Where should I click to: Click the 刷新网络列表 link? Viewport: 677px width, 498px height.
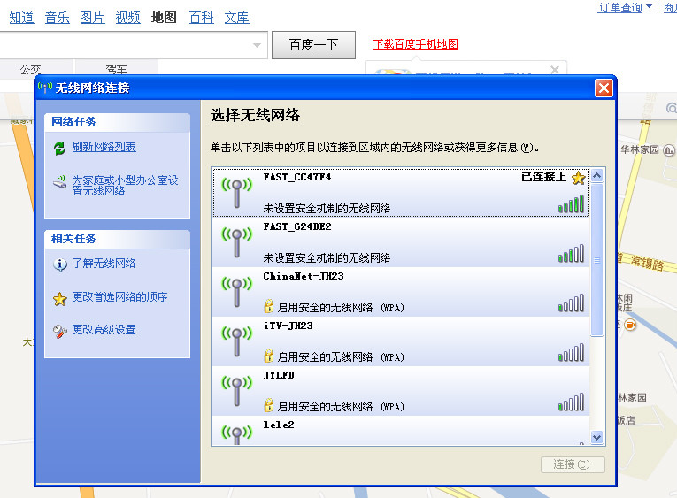(x=104, y=147)
